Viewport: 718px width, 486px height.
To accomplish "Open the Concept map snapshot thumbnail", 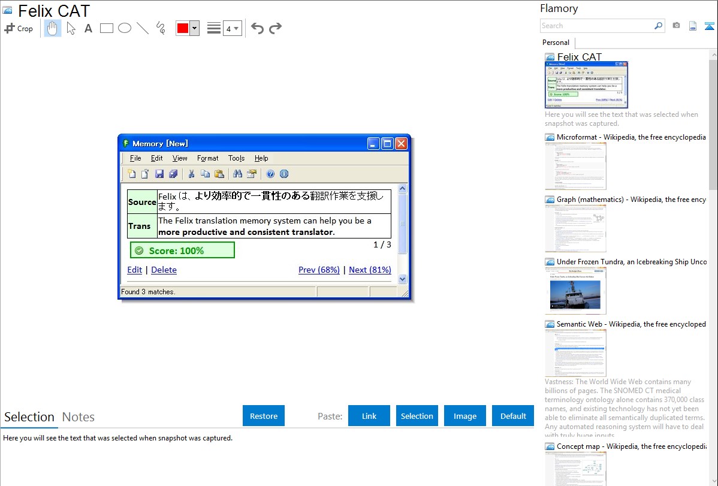I will 575,469.
